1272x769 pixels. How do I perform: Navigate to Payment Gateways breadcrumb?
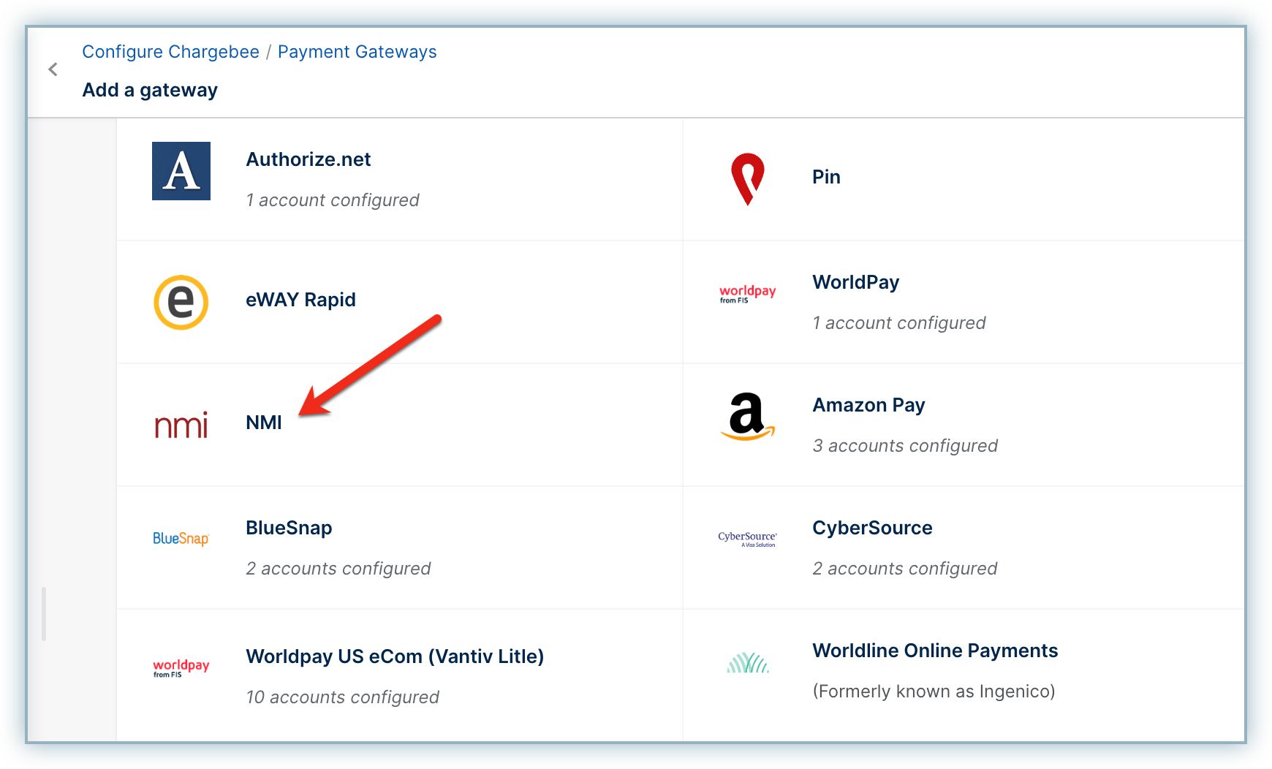coord(357,52)
